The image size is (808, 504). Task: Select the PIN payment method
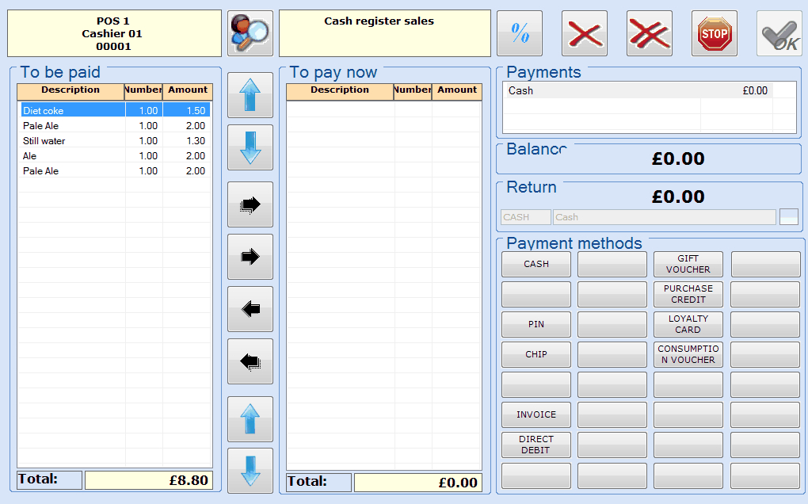coord(536,324)
